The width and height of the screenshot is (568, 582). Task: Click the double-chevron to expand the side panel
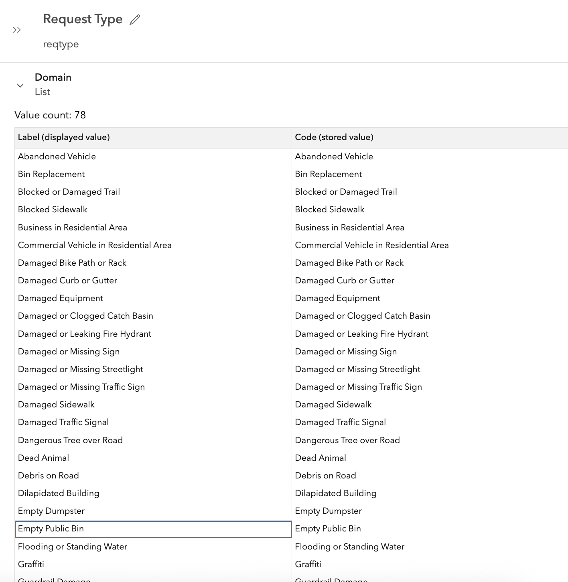coord(17,29)
